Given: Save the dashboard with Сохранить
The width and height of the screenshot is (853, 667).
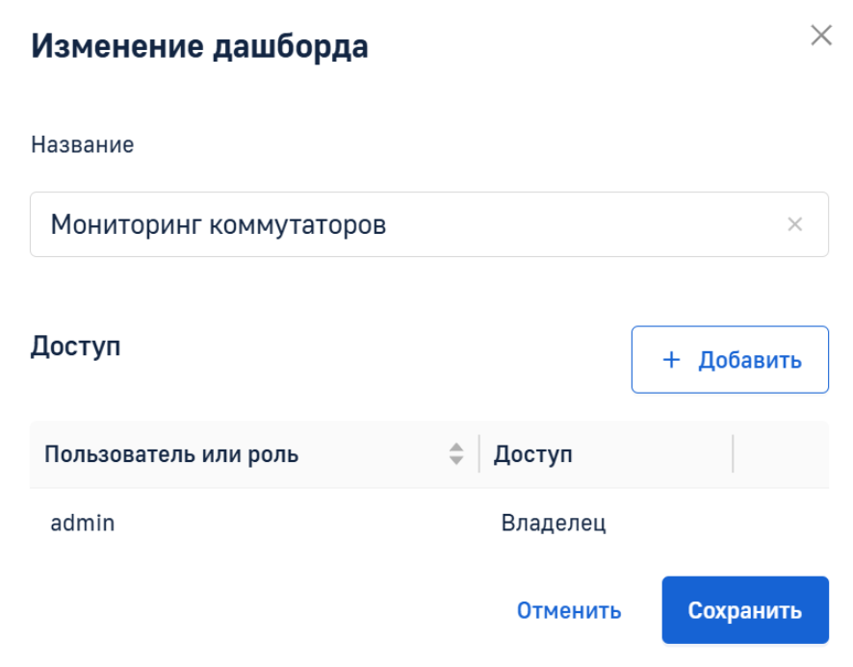Looking at the screenshot, I should [x=745, y=610].
